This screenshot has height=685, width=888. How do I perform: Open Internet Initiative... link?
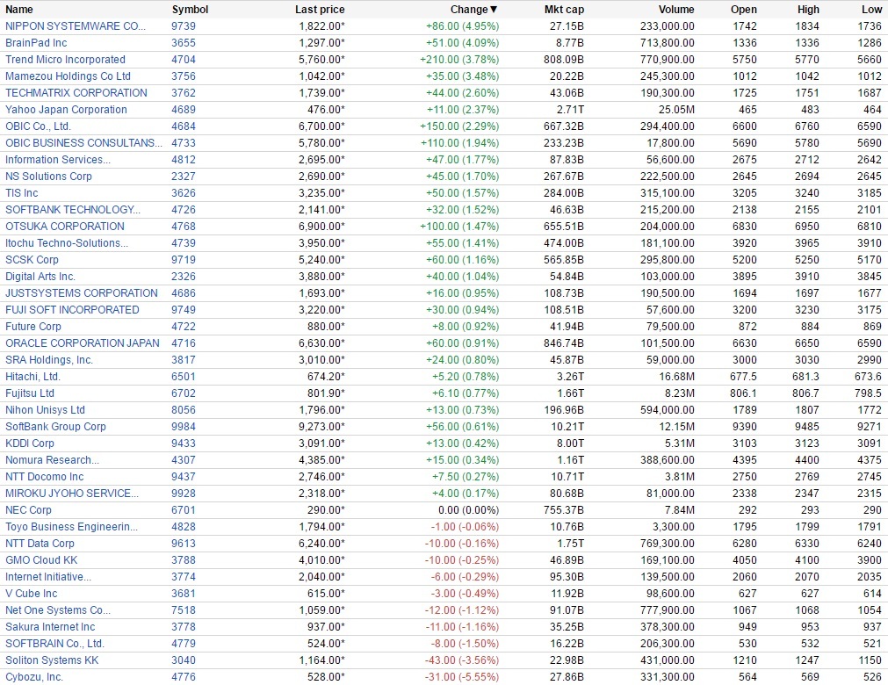tap(48, 578)
